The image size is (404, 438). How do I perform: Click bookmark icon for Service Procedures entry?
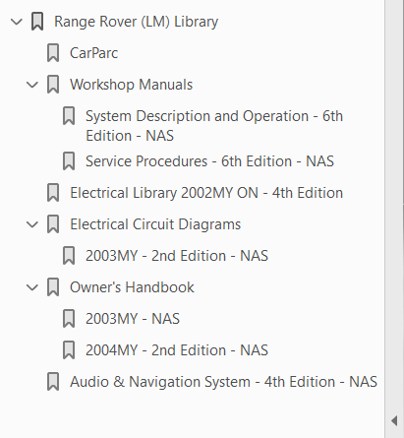coord(69,161)
